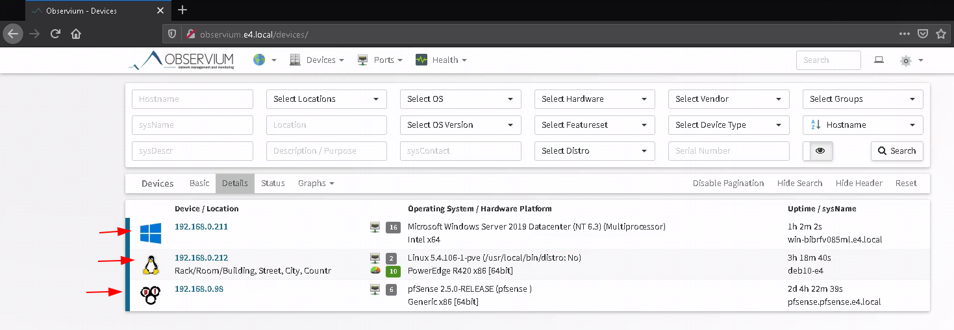Click the Observium logo

click(x=181, y=60)
